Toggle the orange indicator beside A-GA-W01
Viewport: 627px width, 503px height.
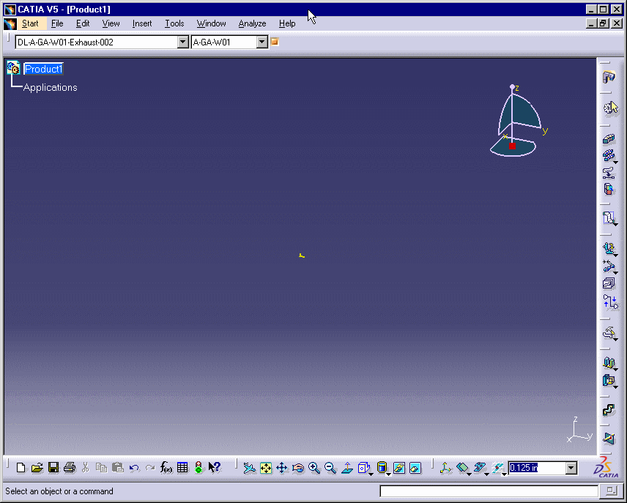275,42
